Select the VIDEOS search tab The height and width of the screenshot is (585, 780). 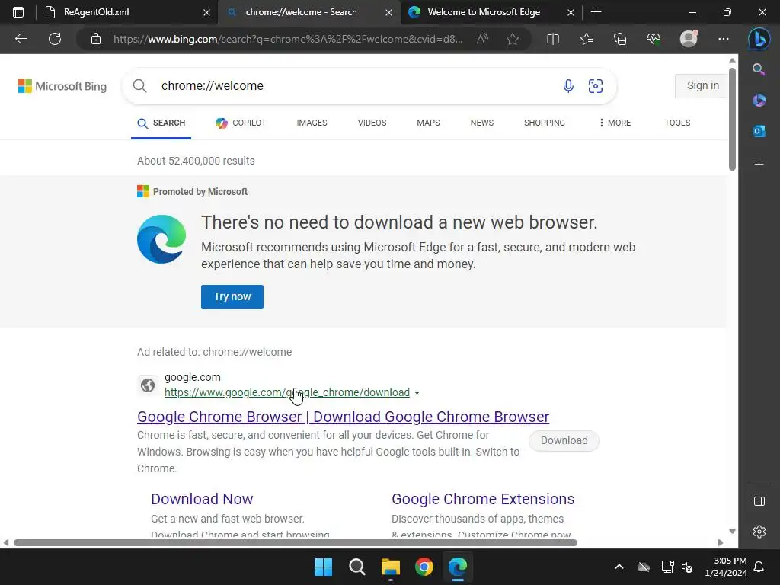(372, 123)
